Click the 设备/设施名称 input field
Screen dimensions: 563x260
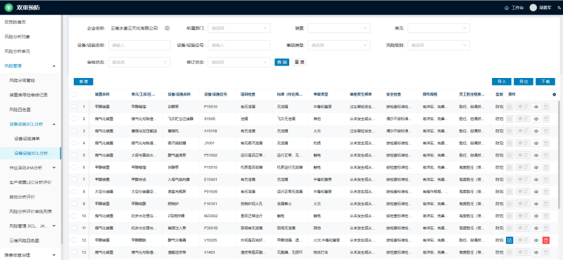[139, 46]
